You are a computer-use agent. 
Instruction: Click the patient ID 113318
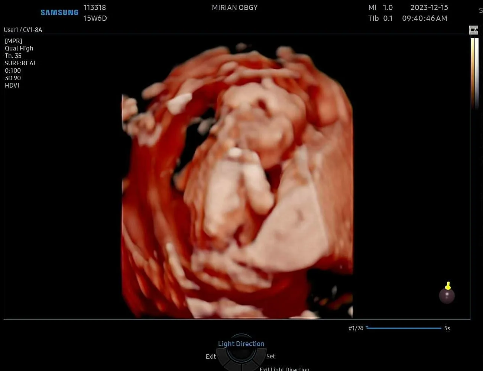tap(95, 7)
